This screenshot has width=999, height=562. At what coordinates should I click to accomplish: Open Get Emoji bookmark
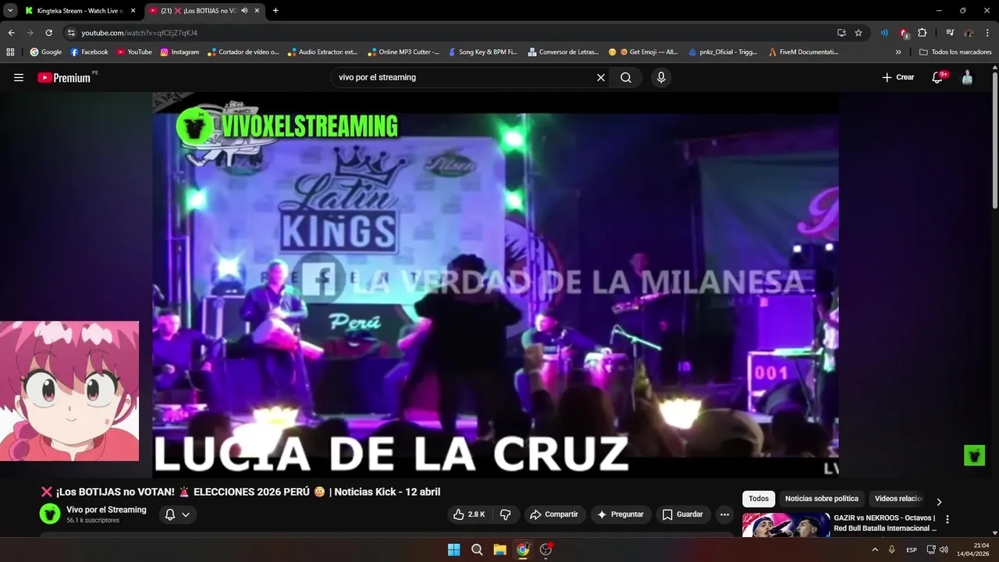pos(643,52)
